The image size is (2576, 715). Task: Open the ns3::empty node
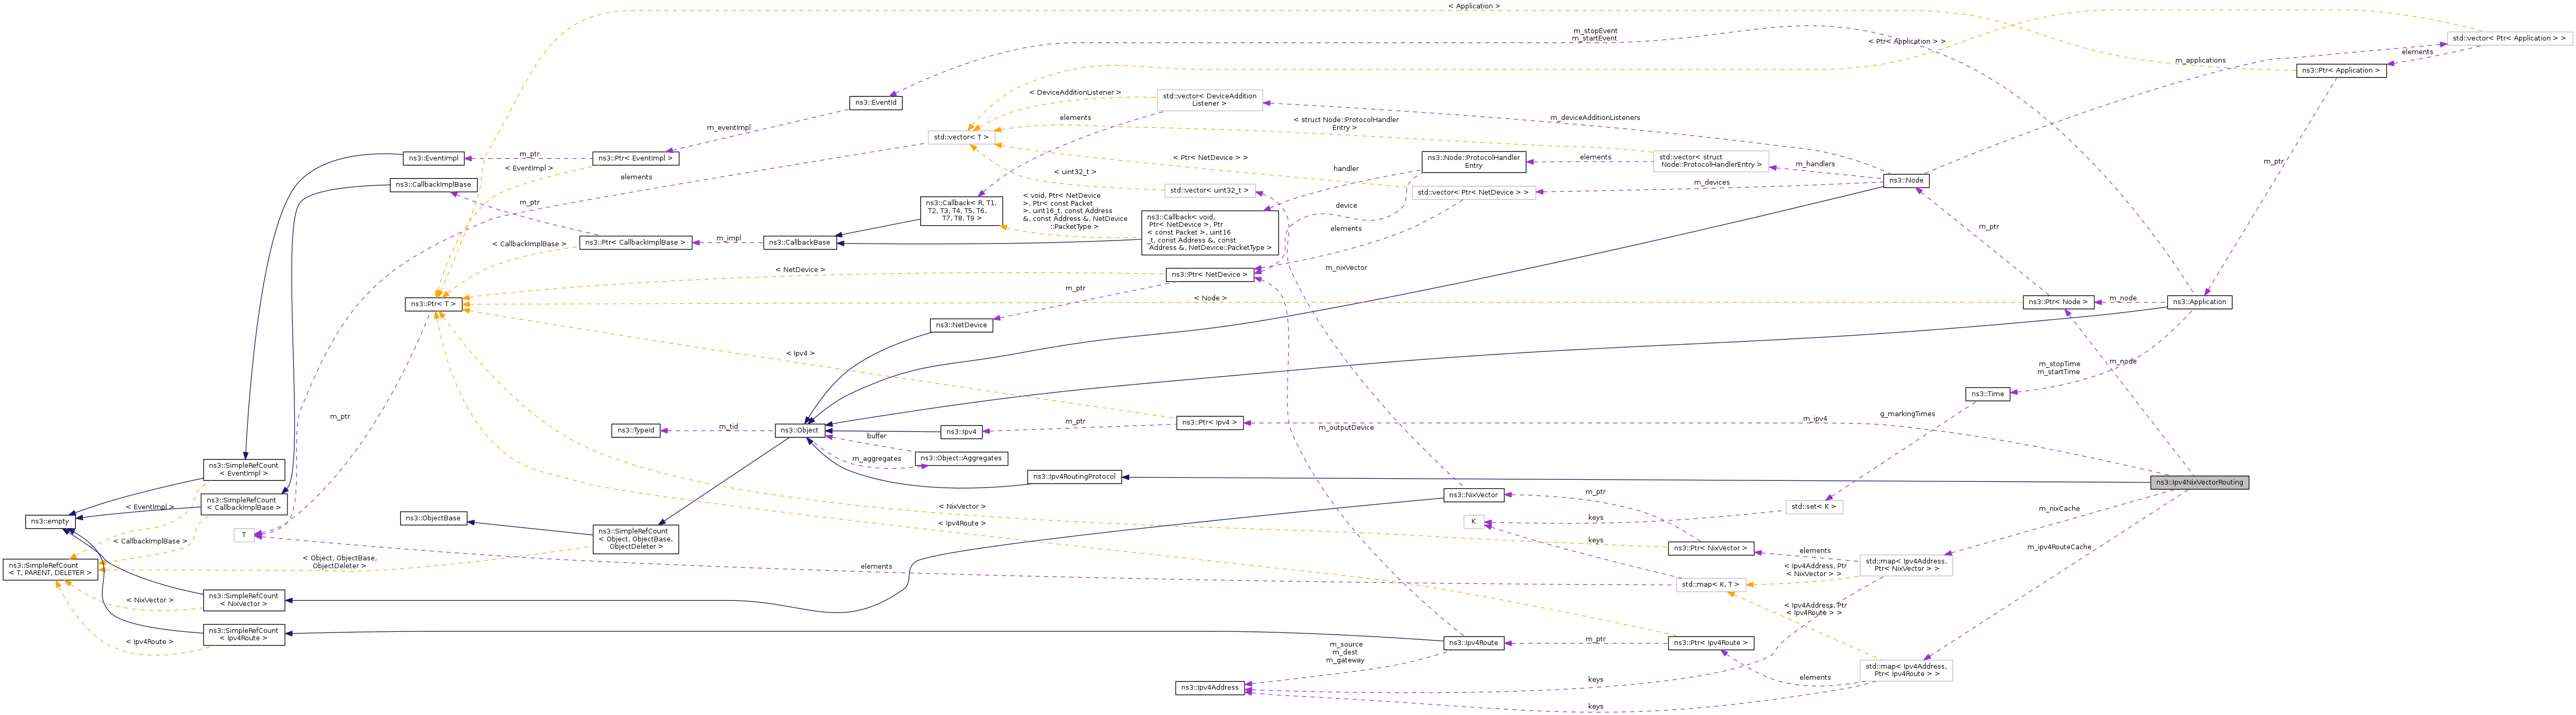pos(50,521)
